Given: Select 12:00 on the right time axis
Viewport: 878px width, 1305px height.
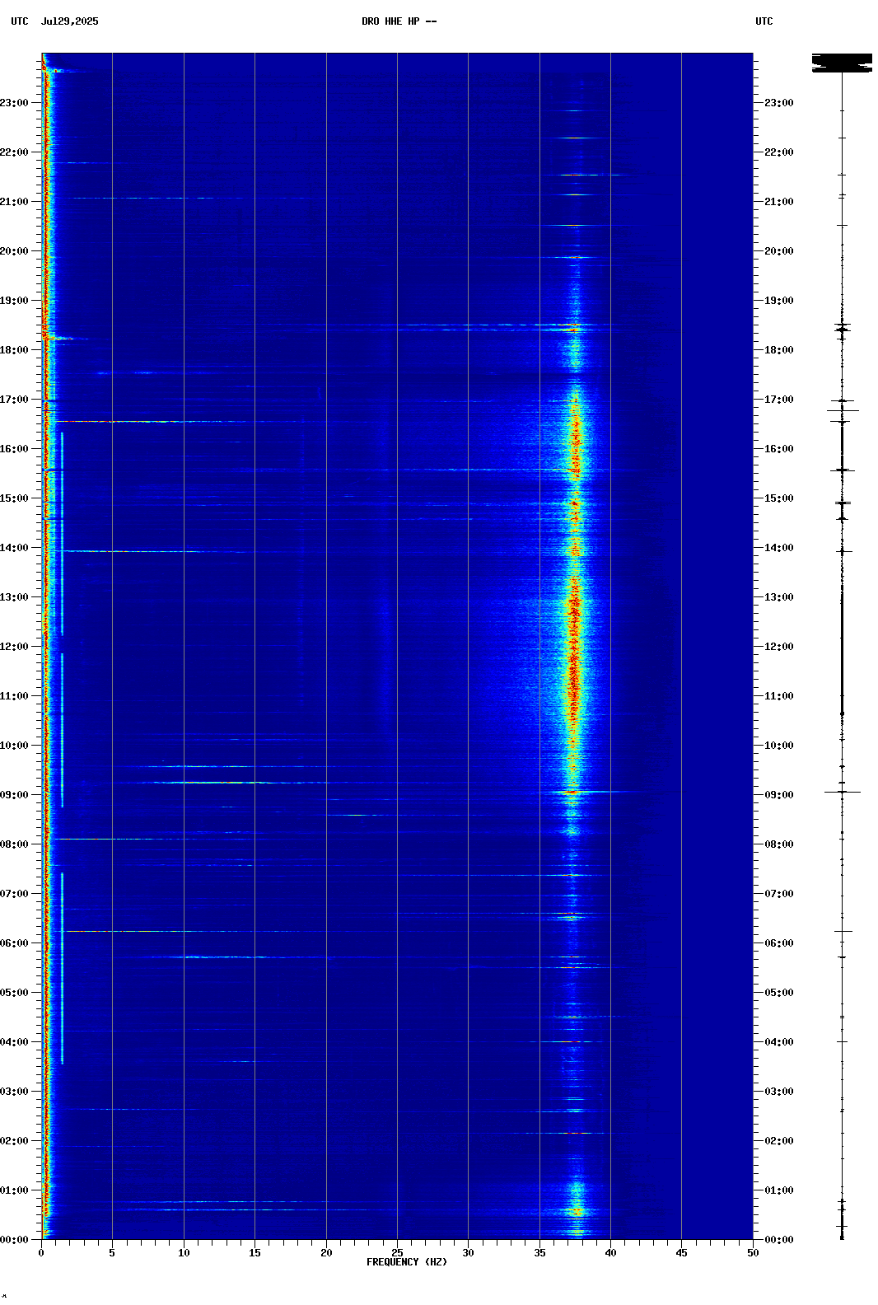Looking at the screenshot, I should pyautogui.click(x=779, y=647).
